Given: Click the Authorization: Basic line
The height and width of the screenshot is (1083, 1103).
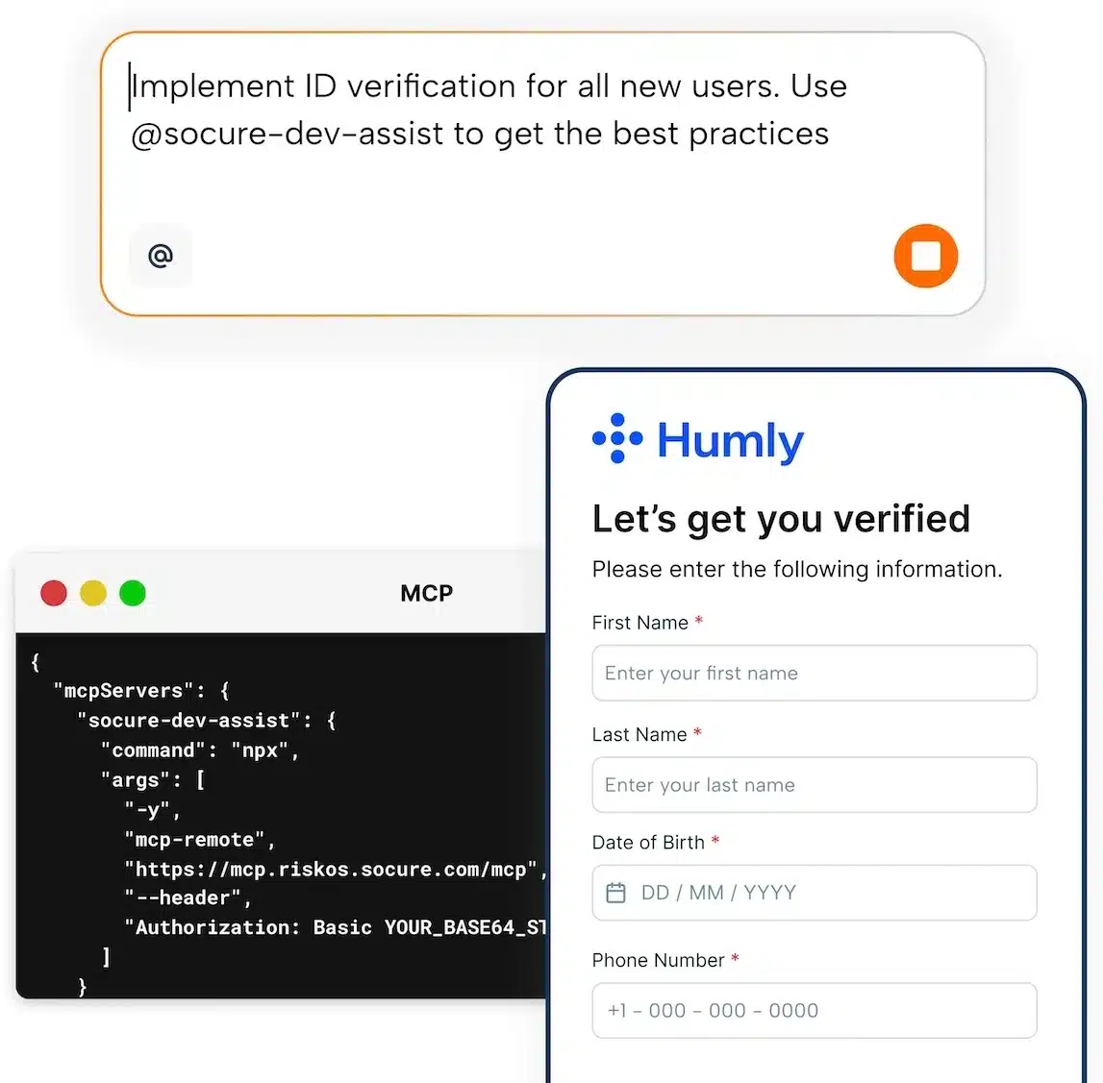Looking at the screenshot, I should click(335, 927).
